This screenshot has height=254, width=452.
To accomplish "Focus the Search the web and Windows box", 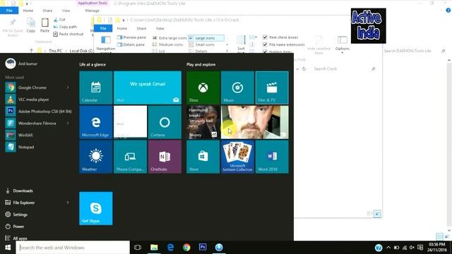I will (73, 248).
